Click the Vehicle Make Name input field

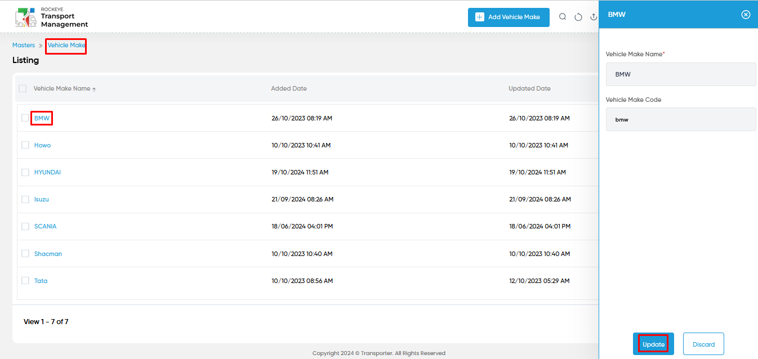(x=681, y=74)
